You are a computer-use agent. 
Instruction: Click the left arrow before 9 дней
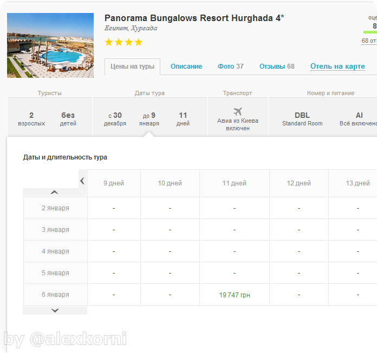82,181
